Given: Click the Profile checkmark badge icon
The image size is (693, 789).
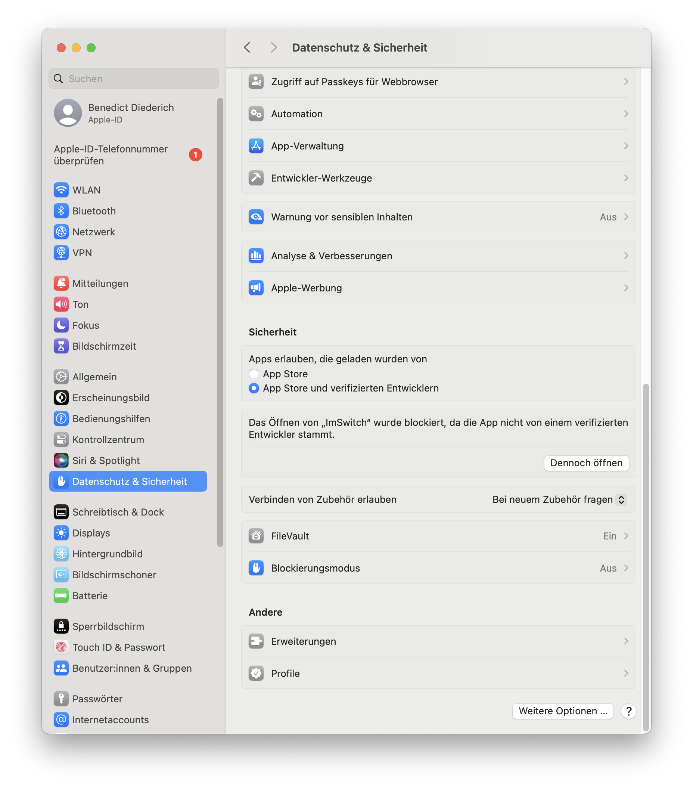Looking at the screenshot, I should coord(256,674).
